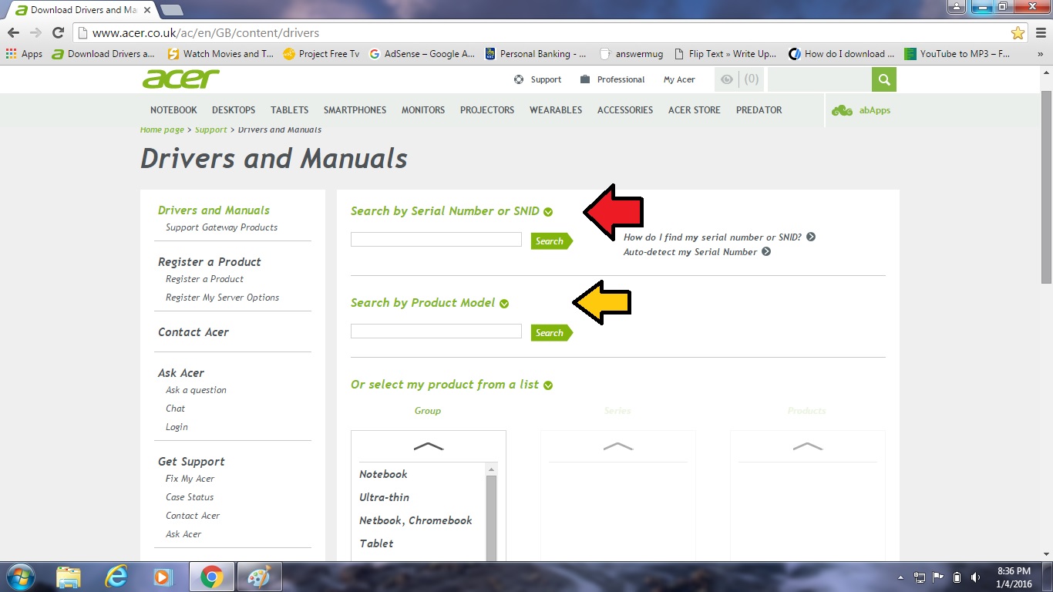Image resolution: width=1053 pixels, height=592 pixels.
Task: Click Search button for product model
Action: click(551, 333)
